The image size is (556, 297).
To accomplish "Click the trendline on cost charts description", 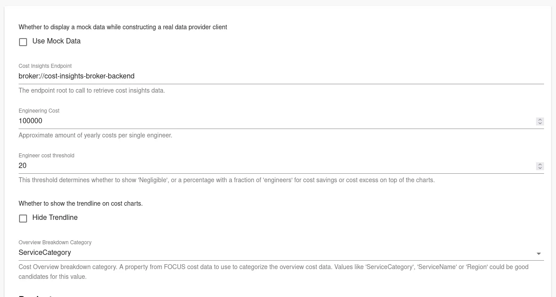I will pos(81,203).
